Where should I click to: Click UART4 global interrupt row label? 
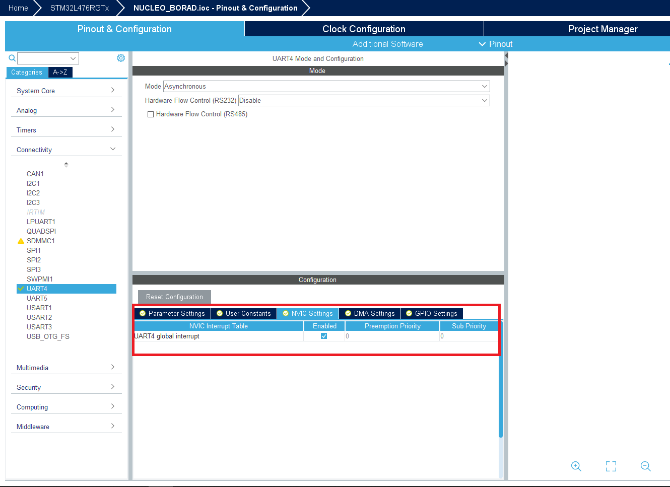point(167,336)
